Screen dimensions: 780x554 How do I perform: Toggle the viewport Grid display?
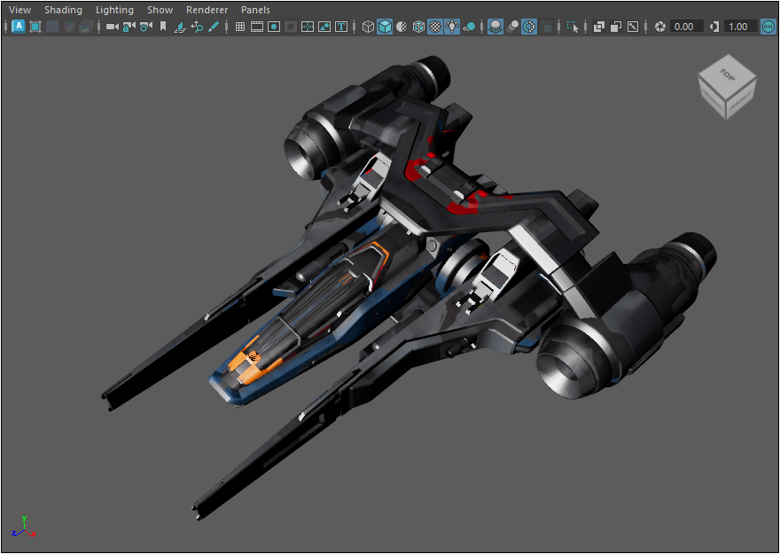(240, 27)
